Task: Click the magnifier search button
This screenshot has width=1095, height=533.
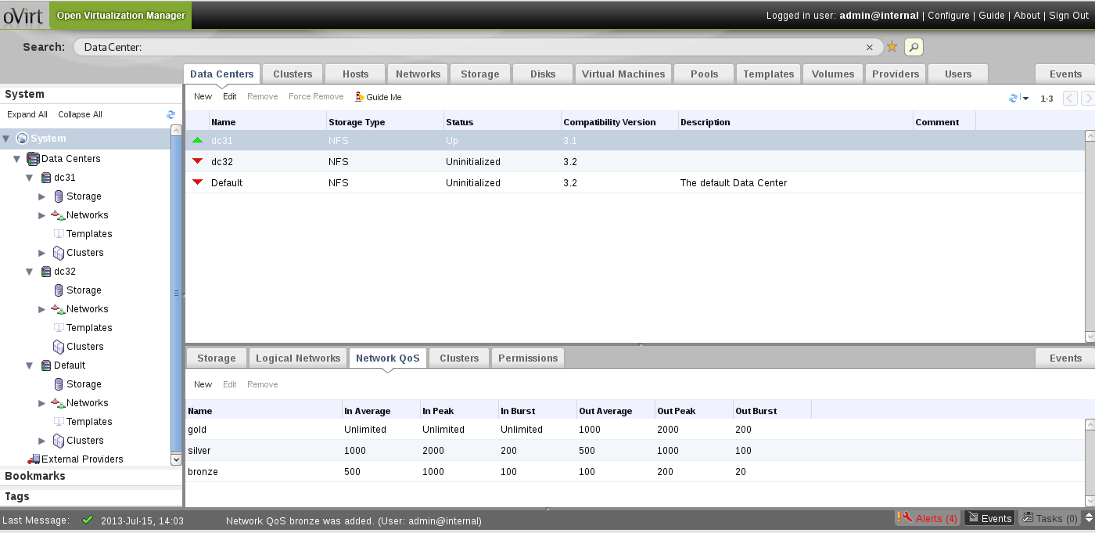Action: click(x=914, y=47)
